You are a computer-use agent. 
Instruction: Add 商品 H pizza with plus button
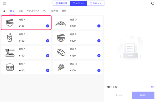(99, 70)
